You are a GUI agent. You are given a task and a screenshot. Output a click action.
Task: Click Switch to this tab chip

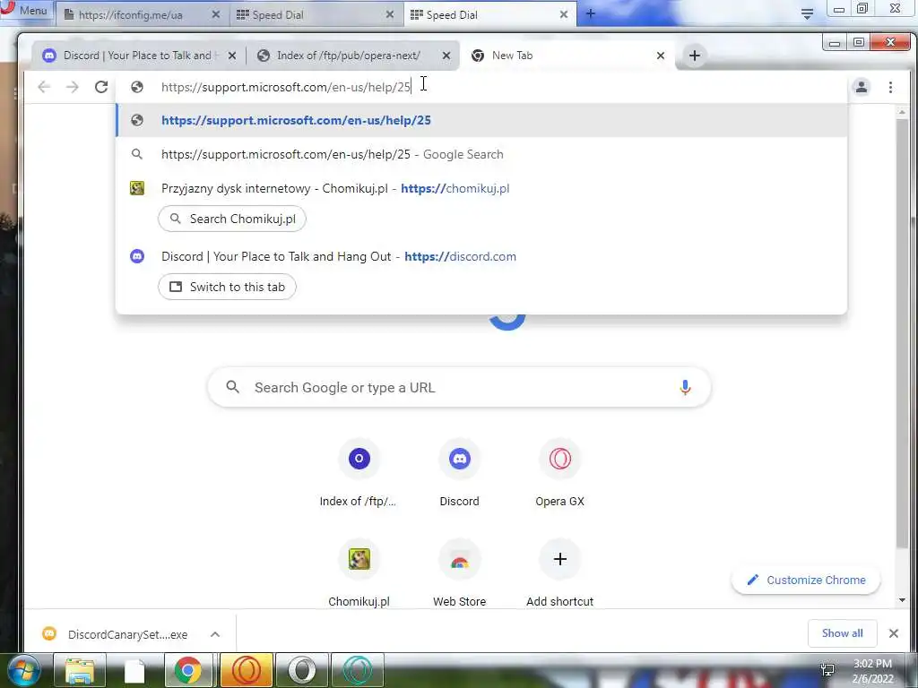(x=227, y=288)
